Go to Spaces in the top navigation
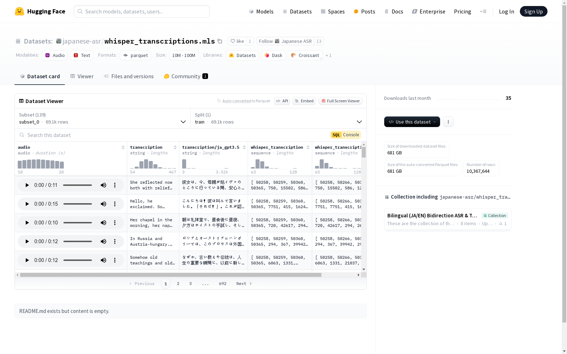The width and height of the screenshot is (567, 354). [333, 11]
